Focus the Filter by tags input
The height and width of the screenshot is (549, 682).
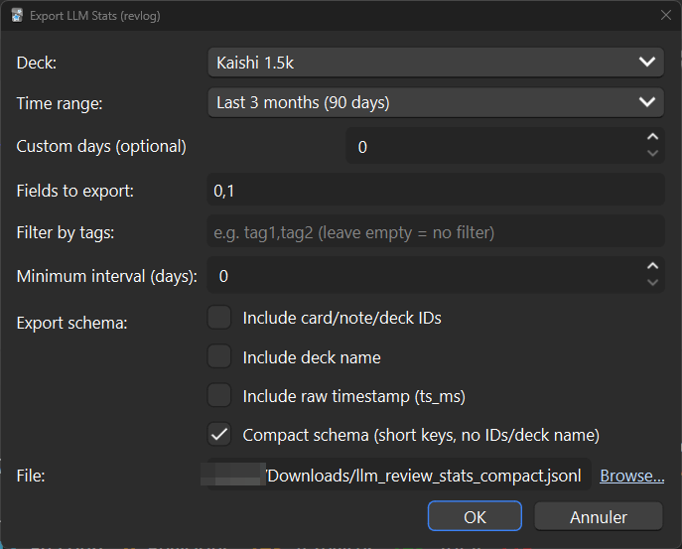(x=435, y=233)
